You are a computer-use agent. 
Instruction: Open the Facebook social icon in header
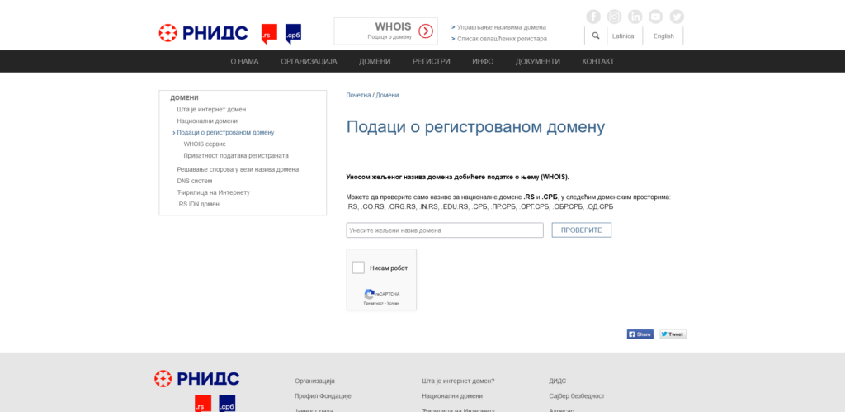point(593,17)
